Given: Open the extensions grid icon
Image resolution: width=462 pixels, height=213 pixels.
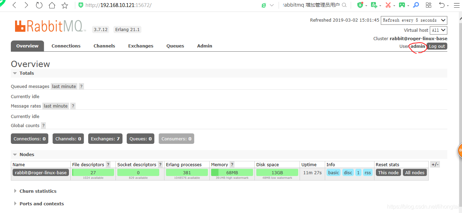Looking at the screenshot, I should 428,5.
